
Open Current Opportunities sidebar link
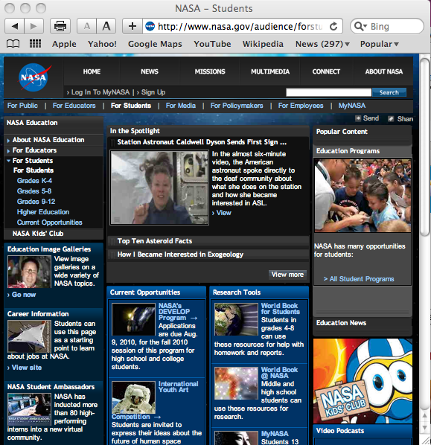click(x=49, y=222)
